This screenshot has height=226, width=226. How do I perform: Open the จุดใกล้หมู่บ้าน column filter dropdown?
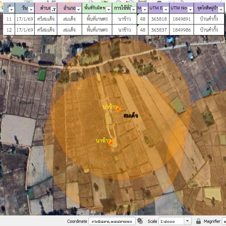pos(222,9)
